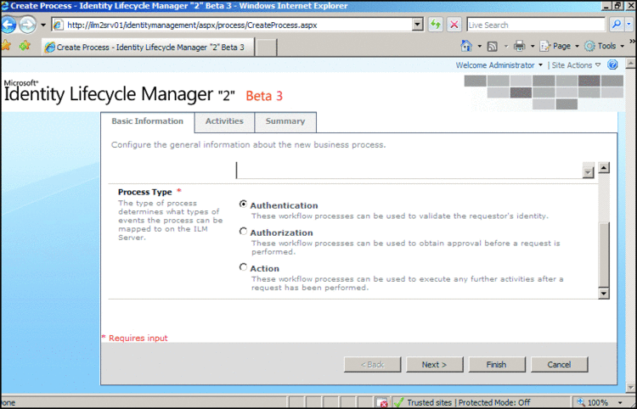Screen dimensions: 637x409
Task: Switch to the Summary tab
Action: [x=285, y=121]
